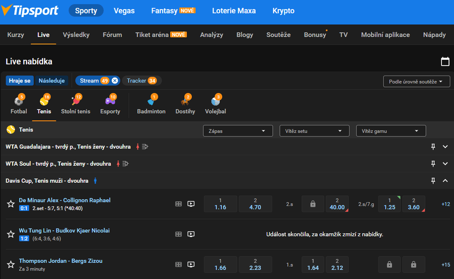Toggle the Následuje filter
Screen dimensions: 454x279
pos(52,81)
